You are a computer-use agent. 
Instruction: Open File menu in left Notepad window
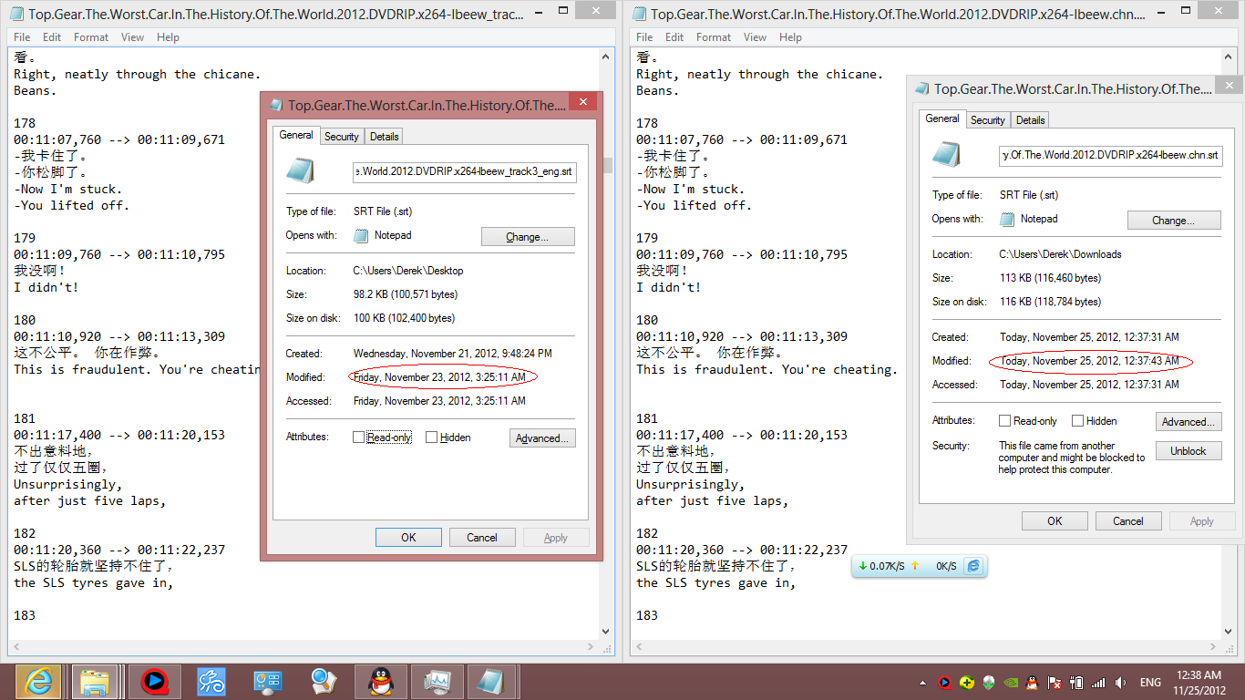pyautogui.click(x=22, y=37)
